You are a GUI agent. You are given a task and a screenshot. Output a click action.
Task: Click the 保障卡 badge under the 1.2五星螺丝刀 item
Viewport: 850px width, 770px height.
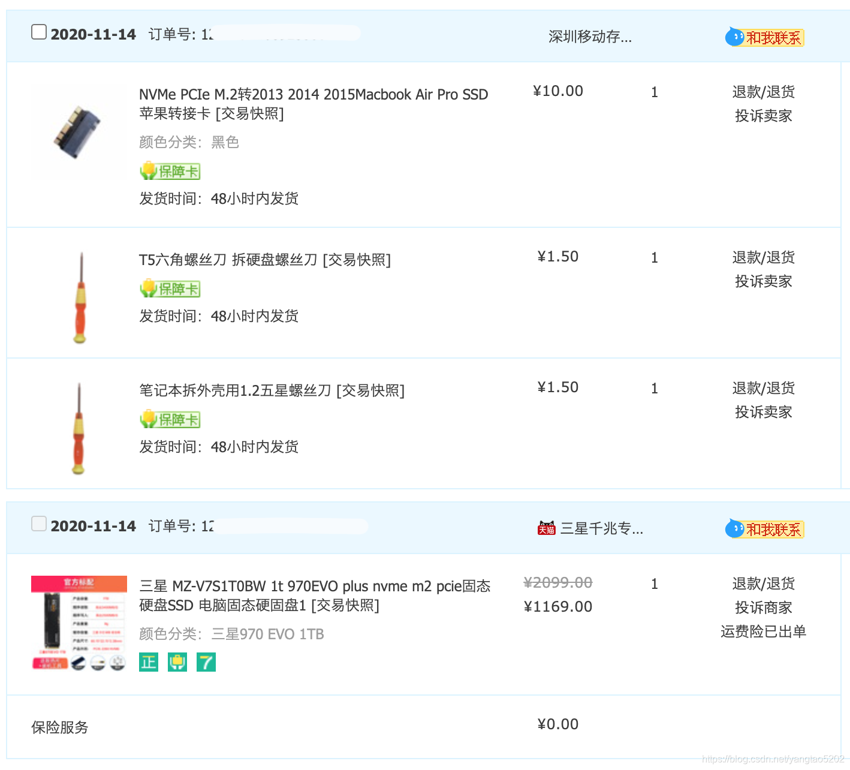pos(170,419)
